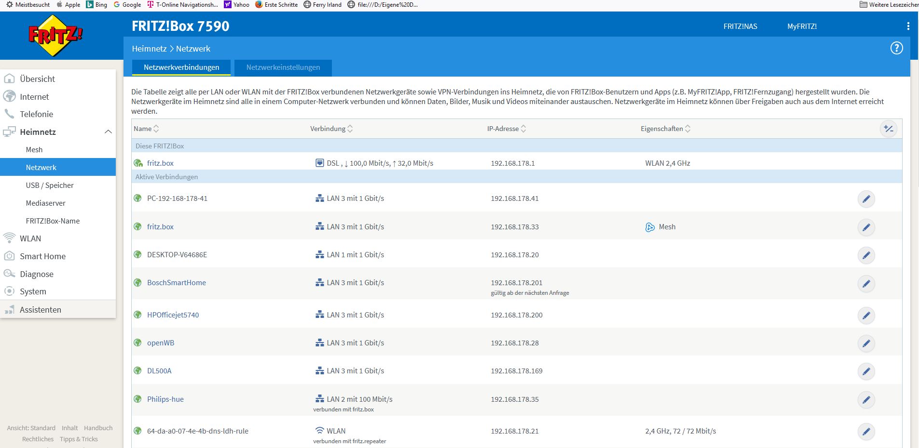Screen dimensions: 919x448
Task: Open the Mesh submenu item
Action: [34, 150]
